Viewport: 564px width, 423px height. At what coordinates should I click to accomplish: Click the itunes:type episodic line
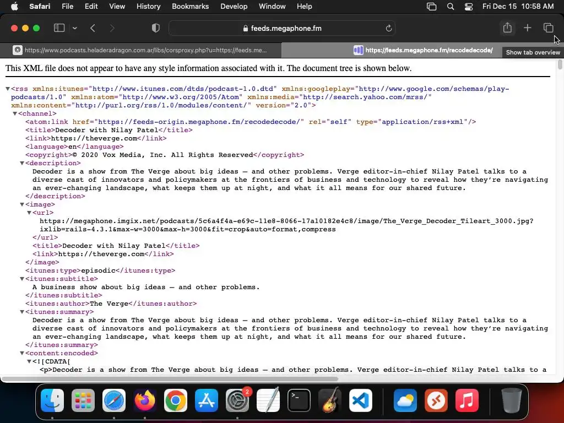(100, 270)
